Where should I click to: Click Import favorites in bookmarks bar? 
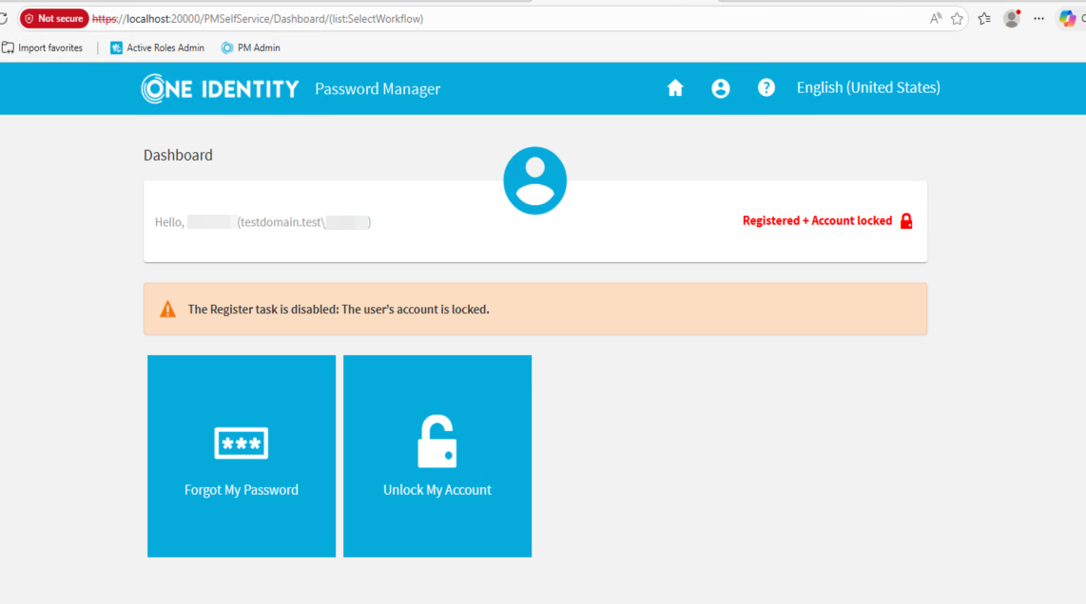point(42,47)
